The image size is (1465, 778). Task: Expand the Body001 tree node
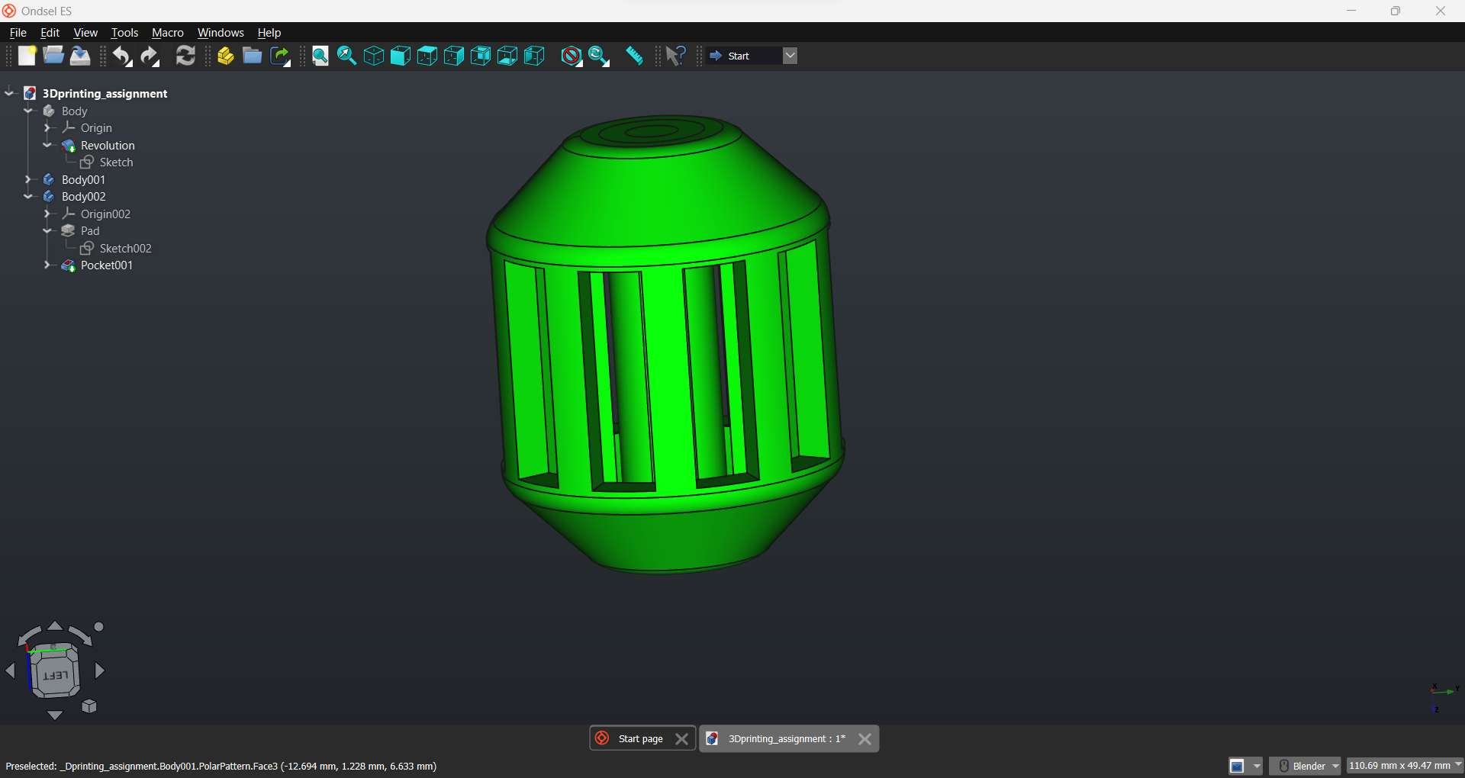28,180
